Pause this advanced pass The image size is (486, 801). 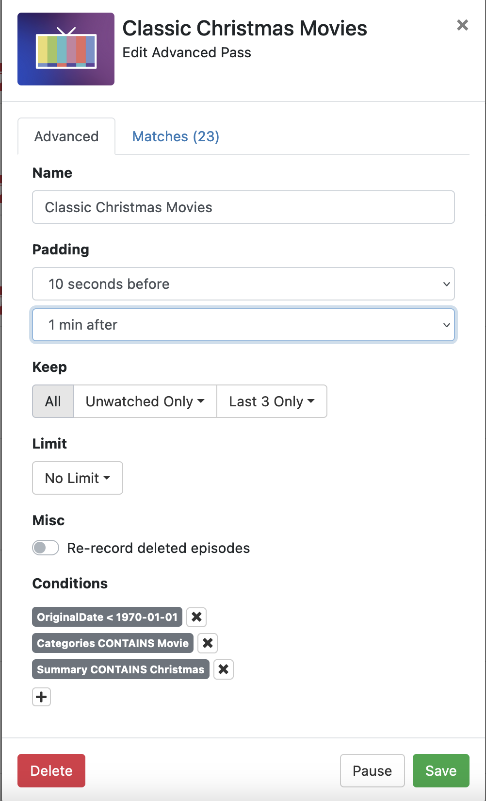(x=372, y=771)
